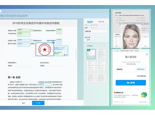This screenshot has width=155, height=116.
Task: Click the small button at thumbnail header right
Action: pos(104,46)
